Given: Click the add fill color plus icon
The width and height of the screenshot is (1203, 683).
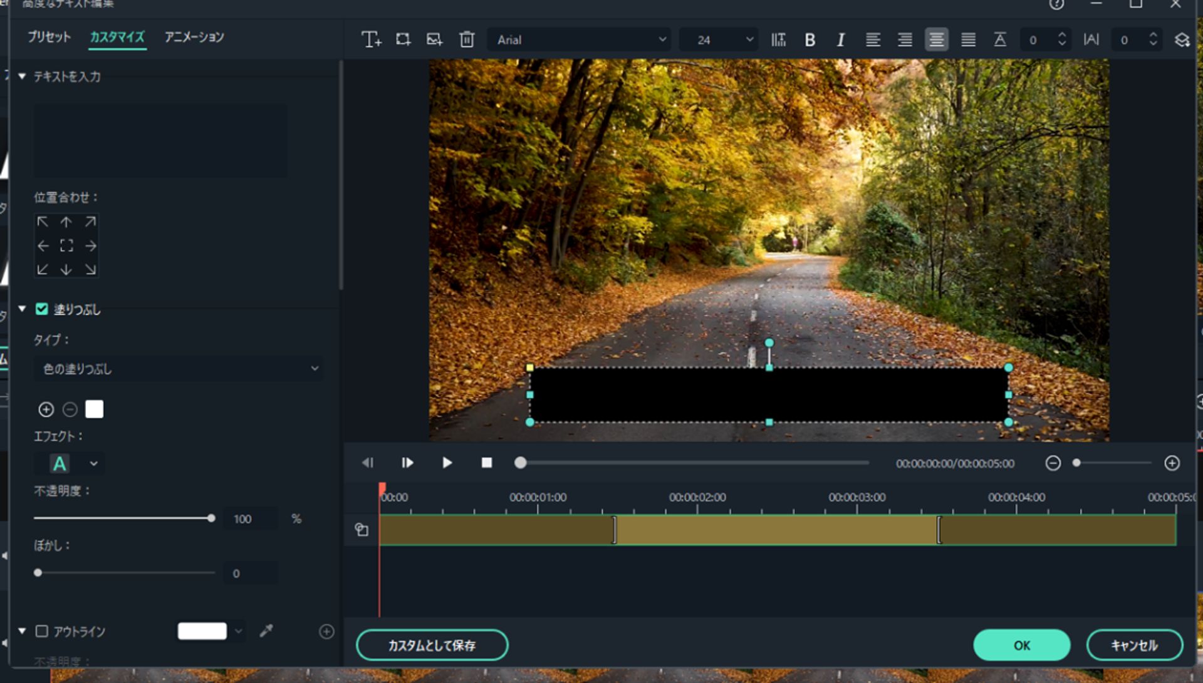Looking at the screenshot, I should pos(46,409).
